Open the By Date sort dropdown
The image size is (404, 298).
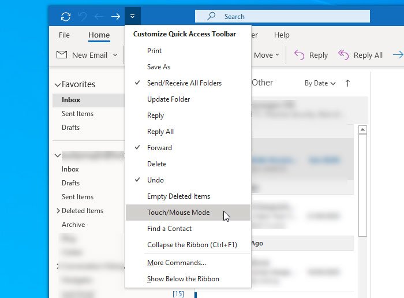point(320,83)
